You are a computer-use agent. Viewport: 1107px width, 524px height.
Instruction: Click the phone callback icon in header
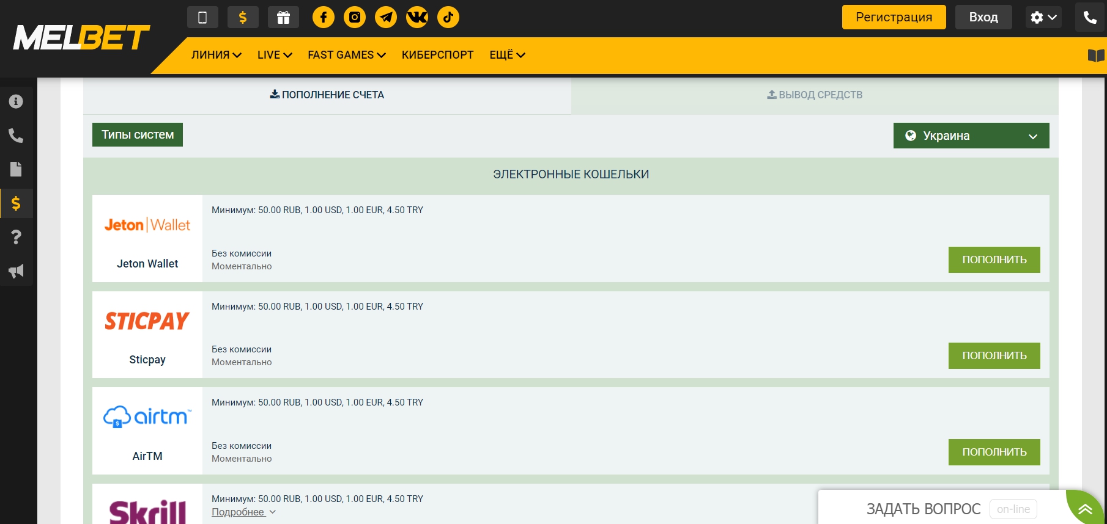(x=1090, y=17)
